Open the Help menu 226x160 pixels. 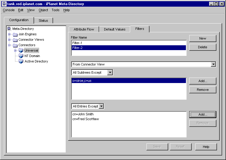(x=67, y=10)
